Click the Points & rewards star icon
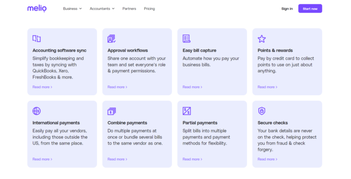Screen dimensions: 351x179 [262, 39]
